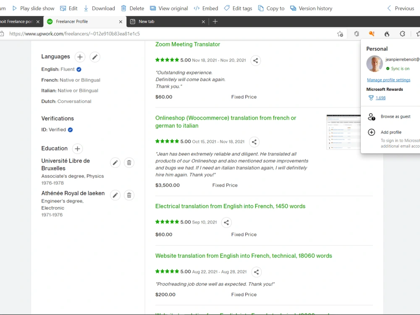Click French: Native or Bilingual text
The image size is (420, 315).
click(x=71, y=80)
